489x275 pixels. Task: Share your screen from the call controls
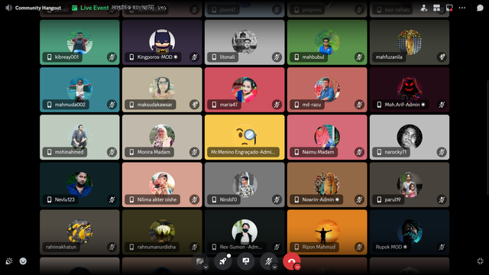tap(246, 261)
